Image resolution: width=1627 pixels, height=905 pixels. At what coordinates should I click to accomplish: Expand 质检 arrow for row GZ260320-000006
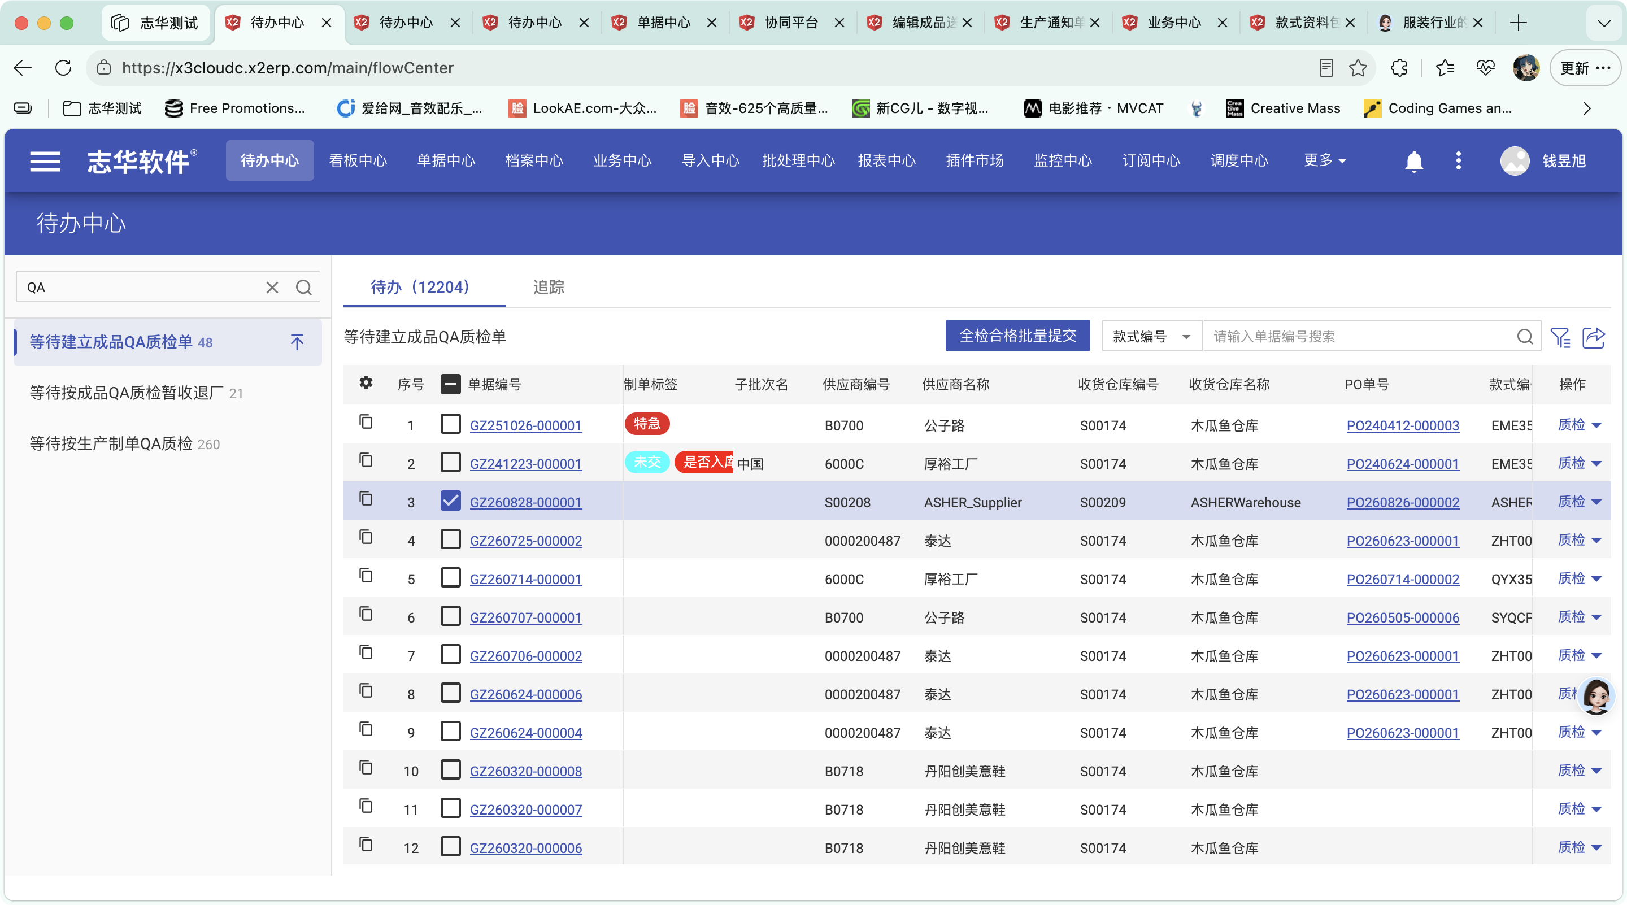point(1597,847)
